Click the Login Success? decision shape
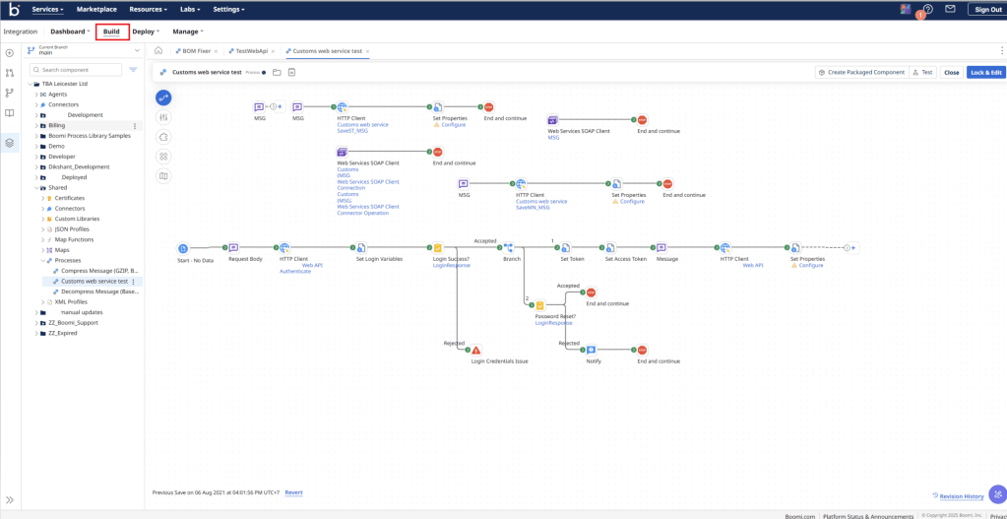 click(438, 248)
